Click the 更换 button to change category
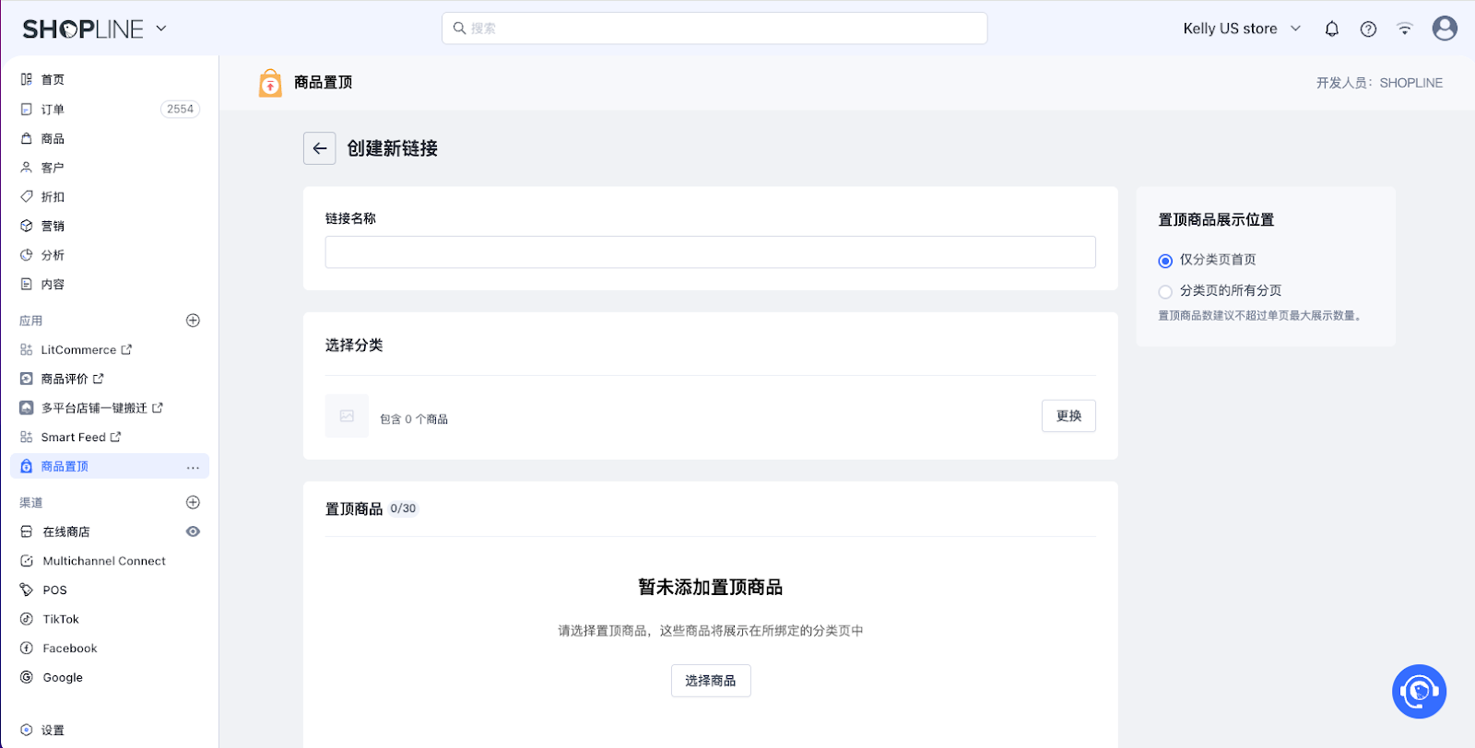The image size is (1475, 748). 1068,416
